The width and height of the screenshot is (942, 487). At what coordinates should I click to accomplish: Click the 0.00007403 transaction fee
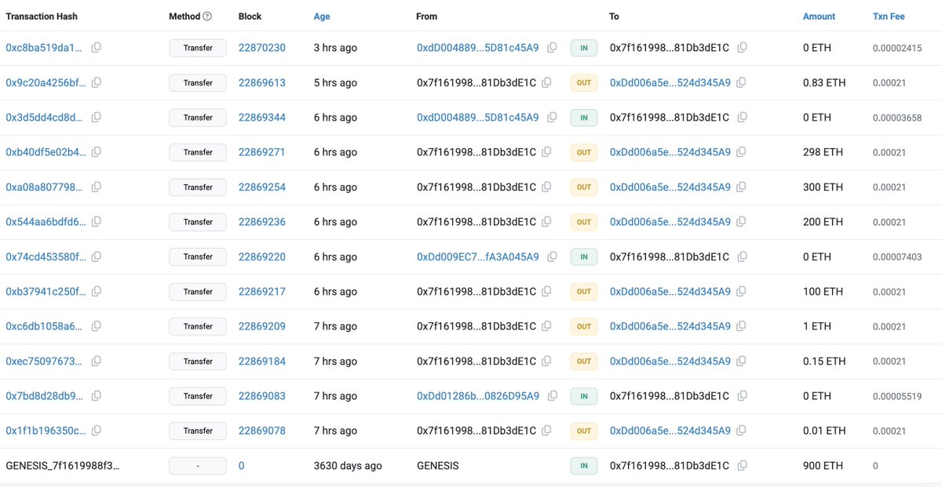[x=897, y=256]
